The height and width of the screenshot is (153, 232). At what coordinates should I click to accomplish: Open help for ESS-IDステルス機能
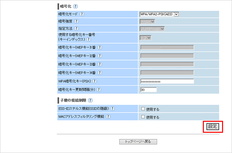point(112,109)
